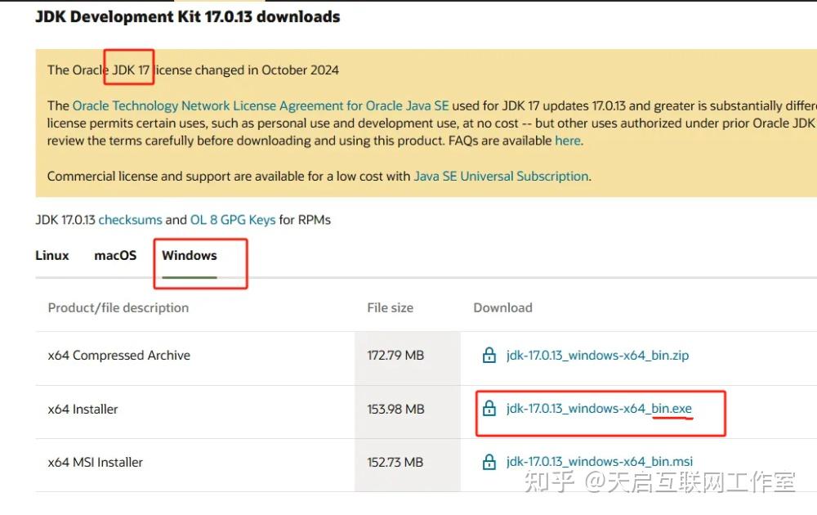Image resolution: width=817 pixels, height=515 pixels.
Task: Click the lock icon beside the msi installer
Action: [x=489, y=462]
